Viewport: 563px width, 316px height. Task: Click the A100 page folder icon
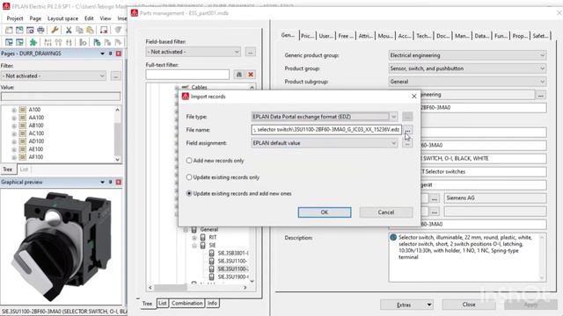23,110
